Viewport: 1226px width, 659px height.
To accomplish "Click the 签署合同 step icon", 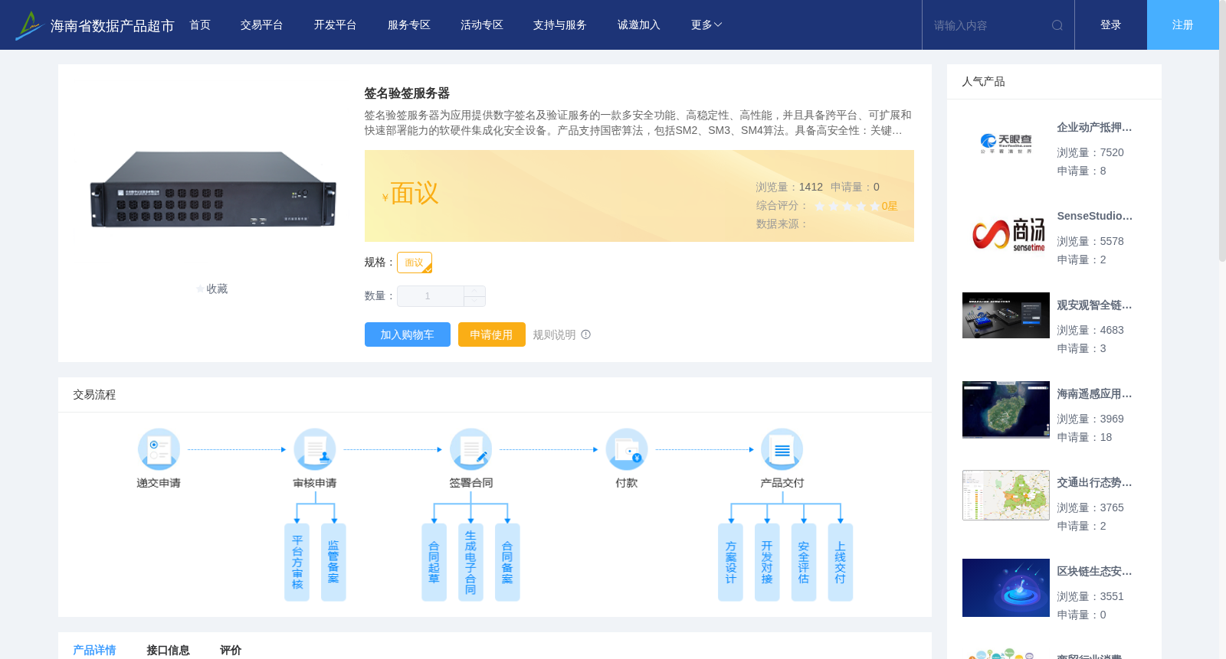I will 470,449.
